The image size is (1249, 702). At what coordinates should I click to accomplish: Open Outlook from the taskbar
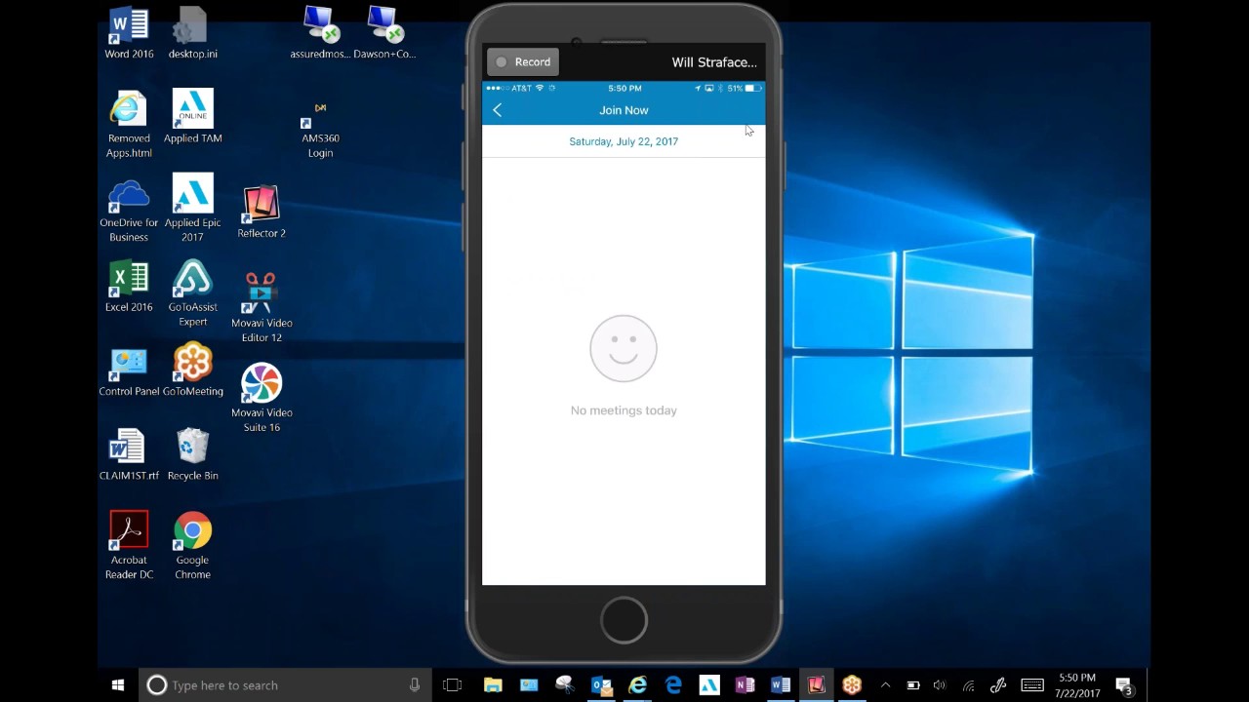click(x=601, y=685)
